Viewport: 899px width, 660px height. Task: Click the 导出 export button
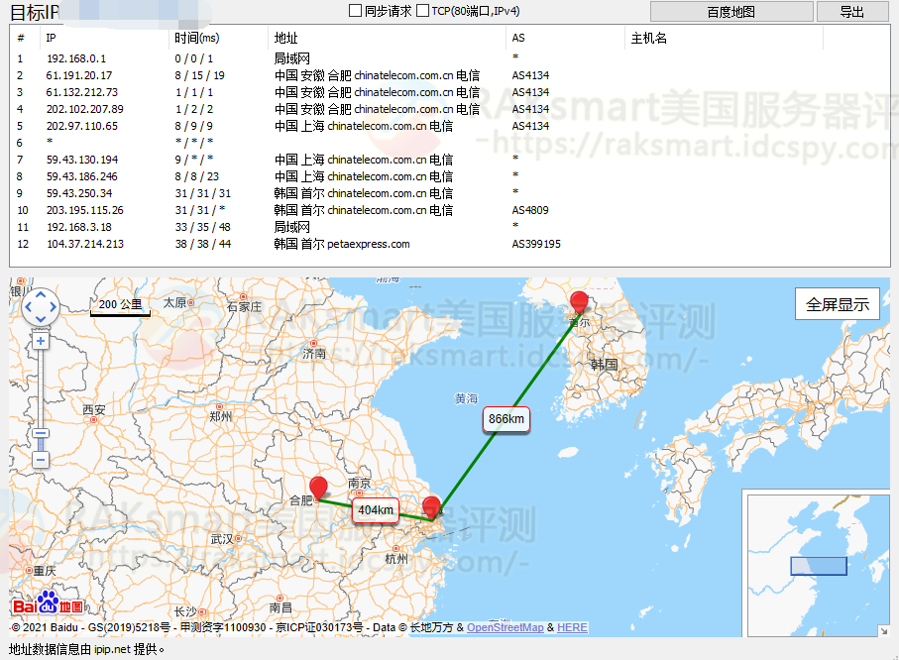(x=852, y=12)
